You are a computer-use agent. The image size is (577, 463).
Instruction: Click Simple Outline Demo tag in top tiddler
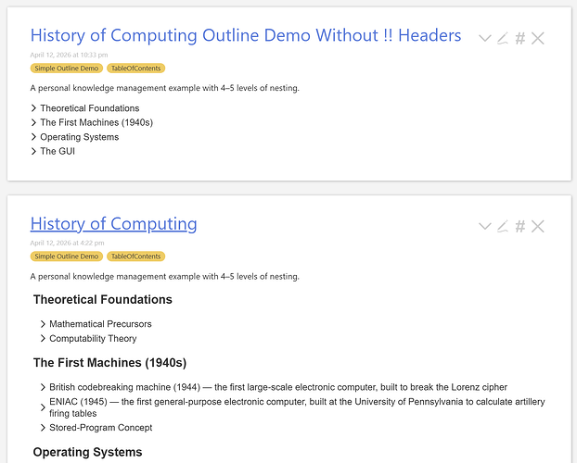pos(66,69)
